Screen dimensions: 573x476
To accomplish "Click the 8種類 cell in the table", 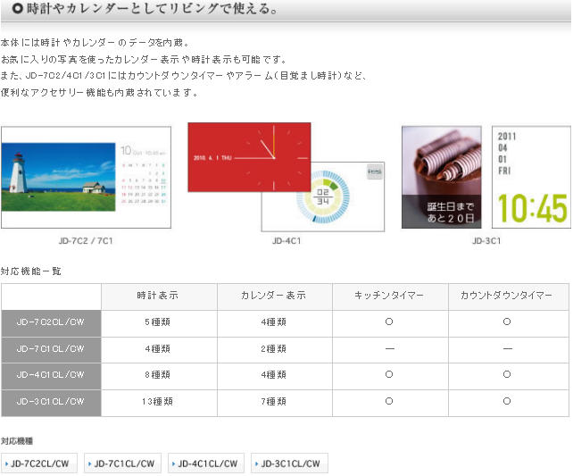I will coord(159,375).
